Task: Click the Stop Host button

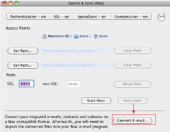Action: click(x=132, y=101)
